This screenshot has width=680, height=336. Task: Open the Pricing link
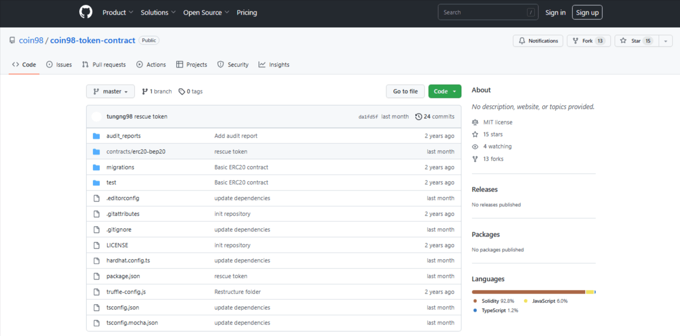point(247,13)
